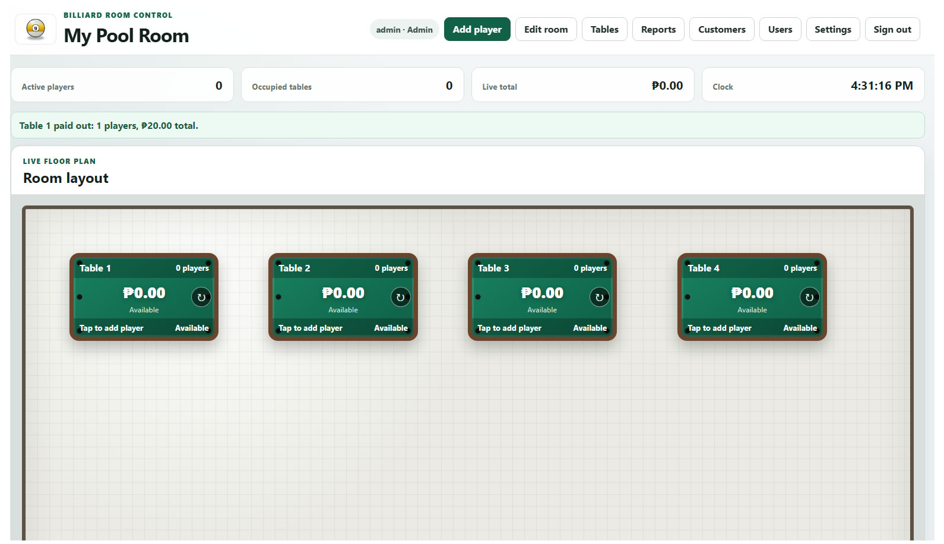Tap to add player on Table 4
Image resolution: width=944 pixels, height=544 pixels.
point(720,328)
